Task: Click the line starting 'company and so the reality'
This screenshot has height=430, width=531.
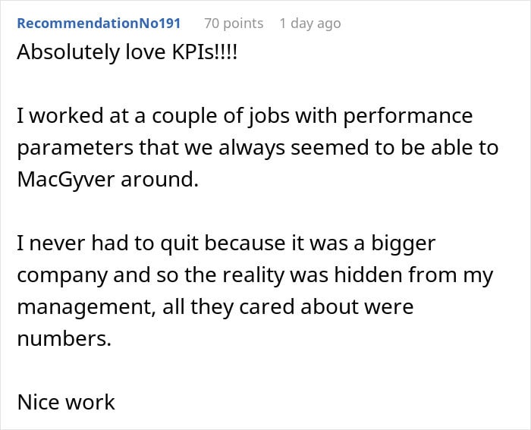Action: click(x=255, y=275)
